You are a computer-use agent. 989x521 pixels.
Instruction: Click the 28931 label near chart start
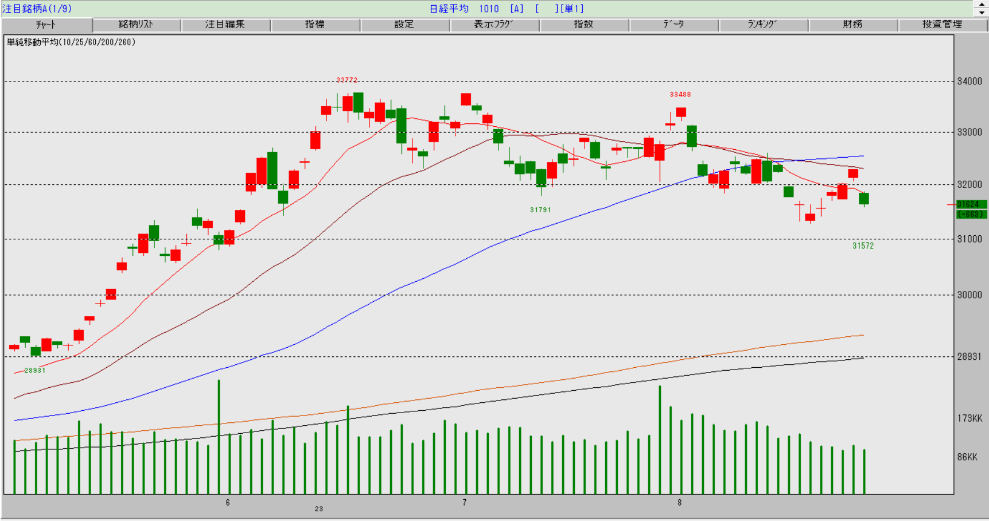35,371
